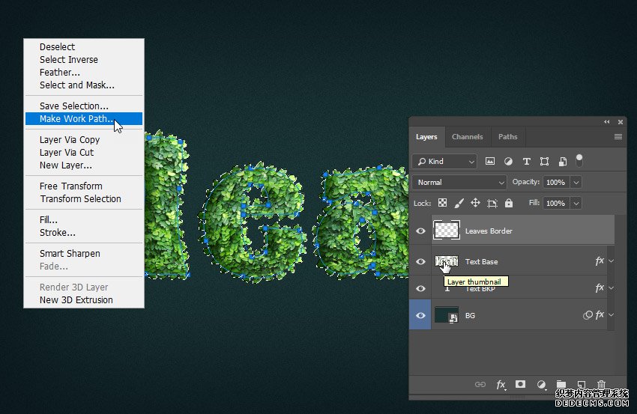Screen dimensions: 637x414
Task: Click the Fill 100% value field
Action: pyautogui.click(x=556, y=204)
